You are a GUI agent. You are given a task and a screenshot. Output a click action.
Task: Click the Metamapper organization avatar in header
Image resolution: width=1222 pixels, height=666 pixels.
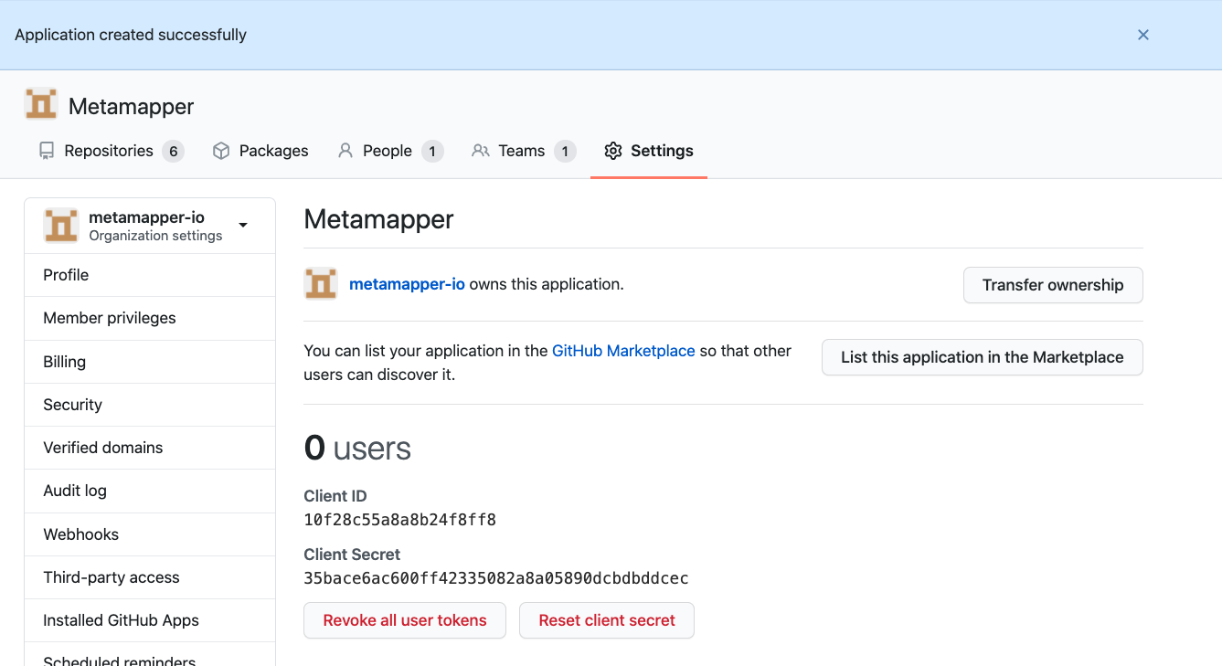41,105
